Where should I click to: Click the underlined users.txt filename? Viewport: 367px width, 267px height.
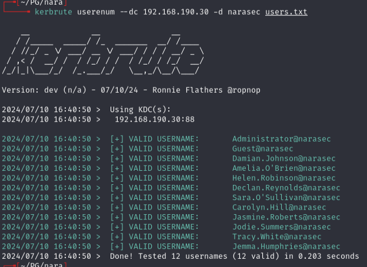(286, 12)
